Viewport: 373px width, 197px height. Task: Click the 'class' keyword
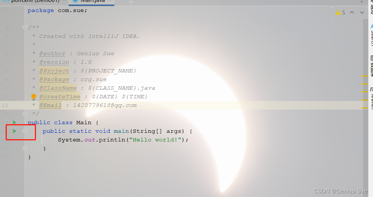coord(63,122)
